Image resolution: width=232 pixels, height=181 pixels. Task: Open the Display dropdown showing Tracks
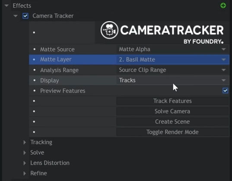[172, 80]
